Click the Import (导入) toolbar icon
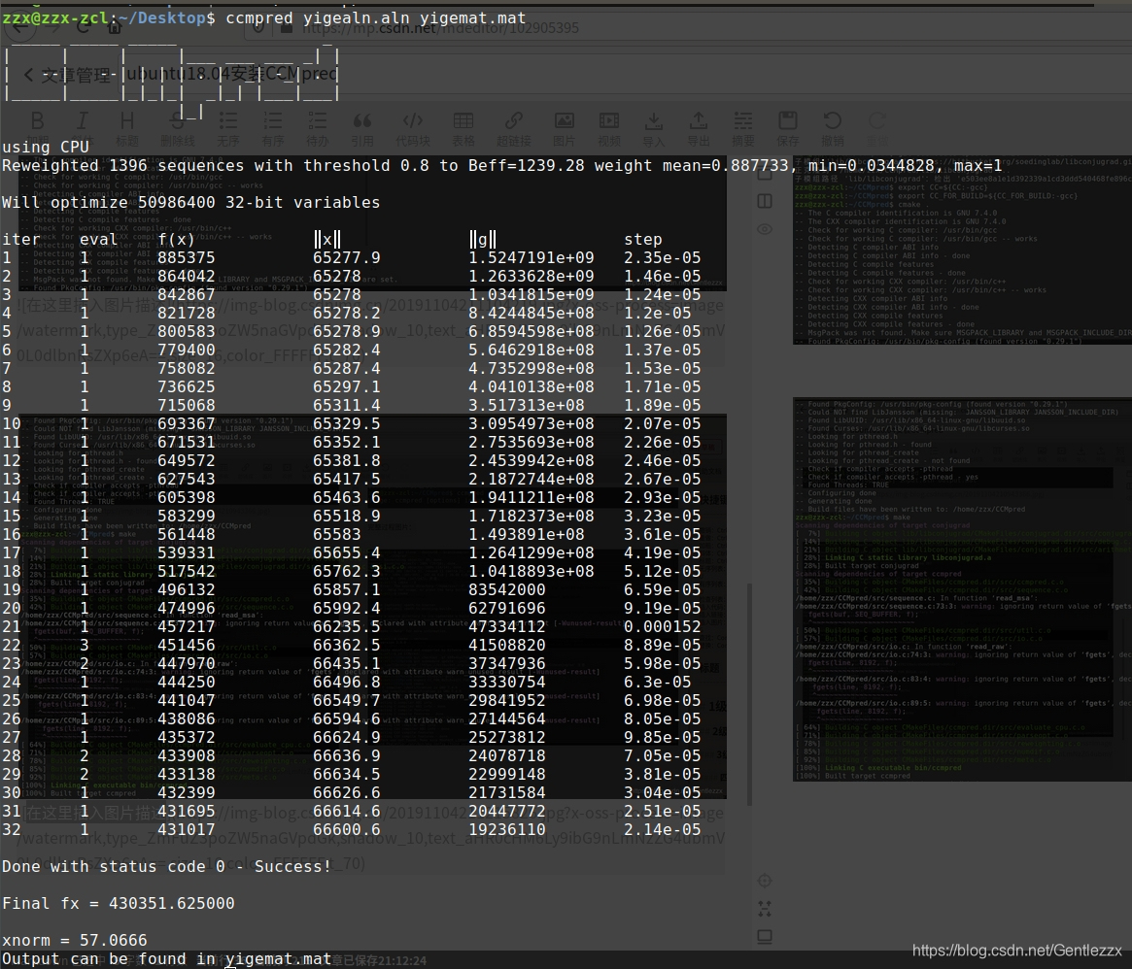1132x969 pixels. tap(654, 128)
